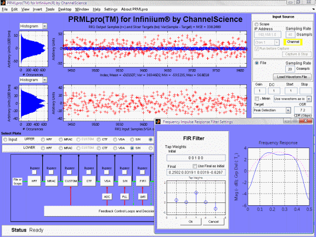Open the File menu

coord(4,9)
